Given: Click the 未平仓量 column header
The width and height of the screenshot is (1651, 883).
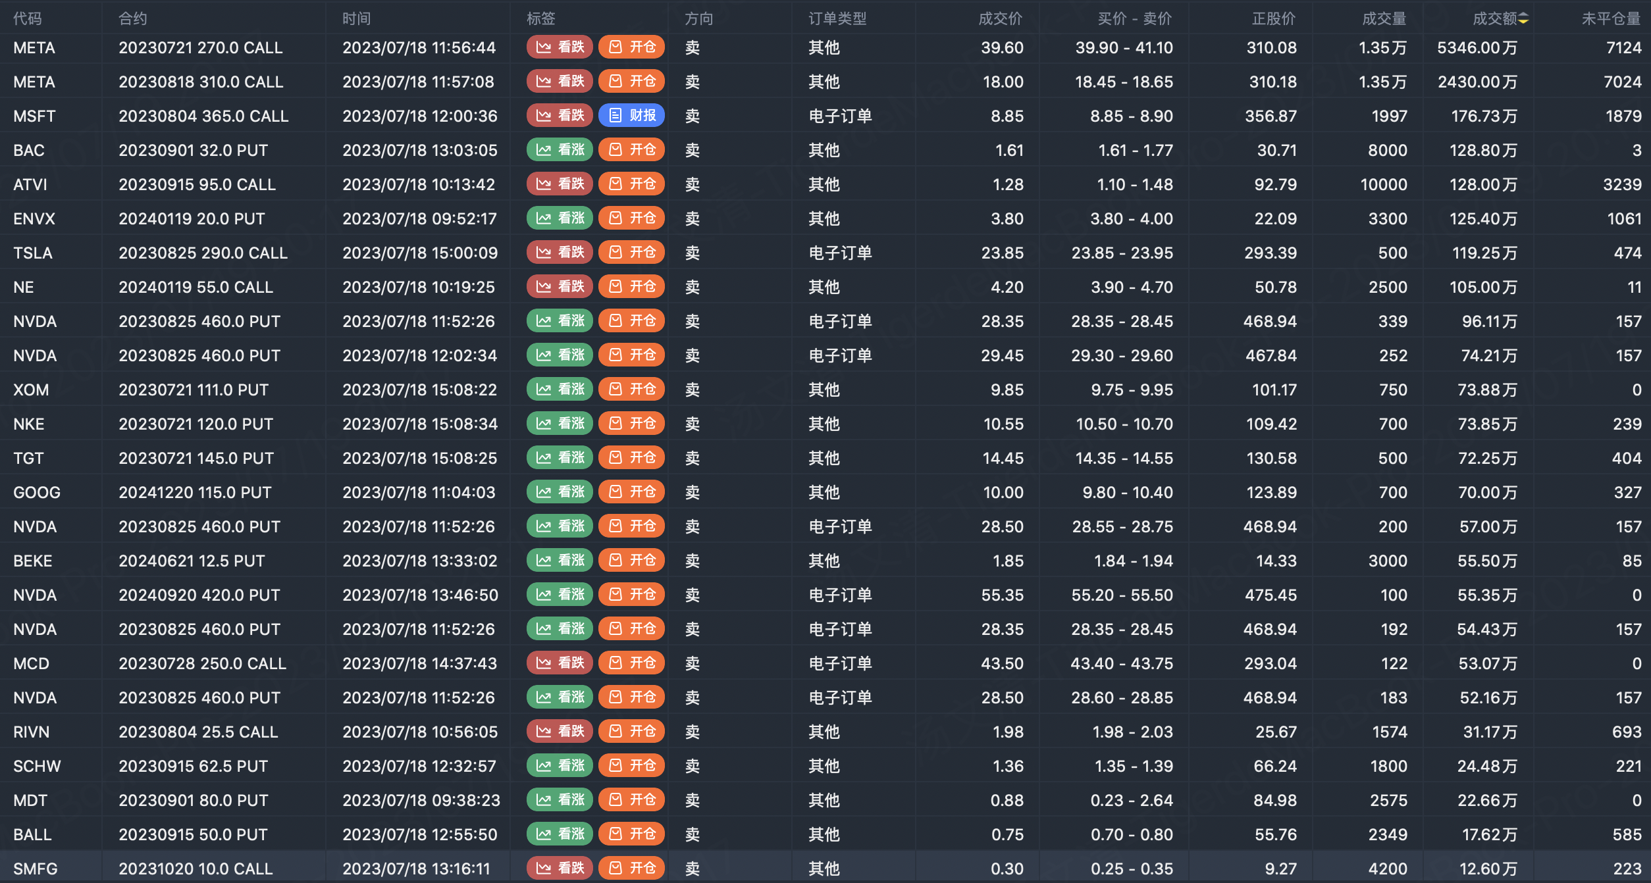Looking at the screenshot, I should tap(1610, 19).
